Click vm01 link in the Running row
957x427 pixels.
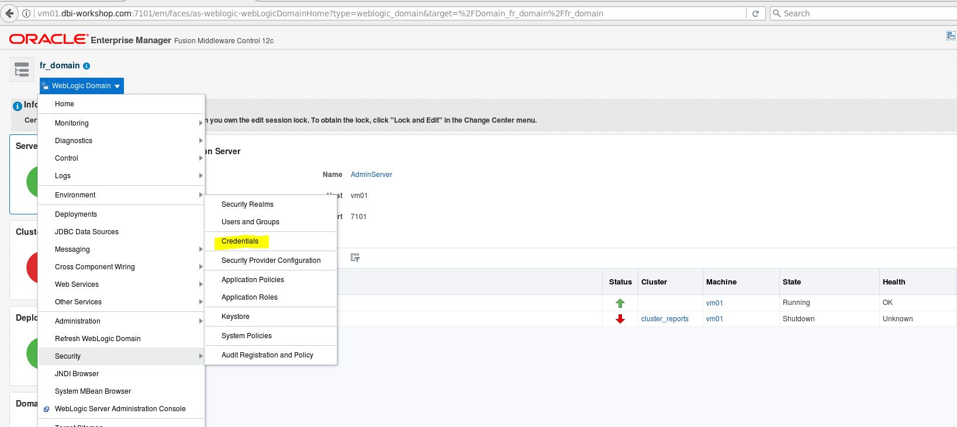[x=714, y=303]
